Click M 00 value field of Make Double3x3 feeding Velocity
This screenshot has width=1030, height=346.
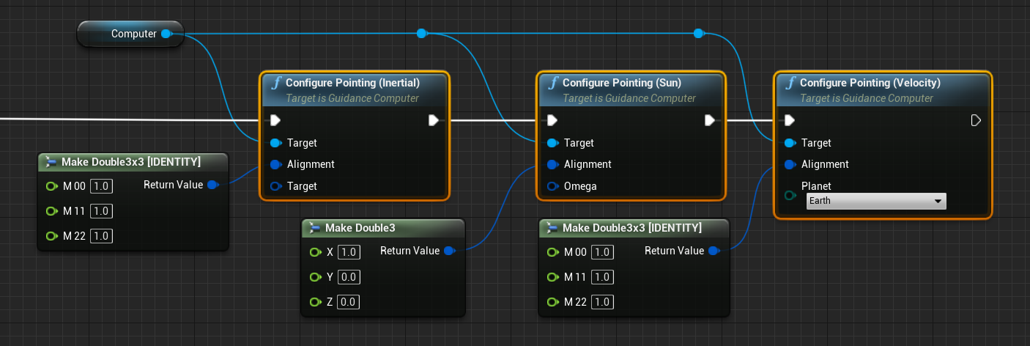(602, 252)
